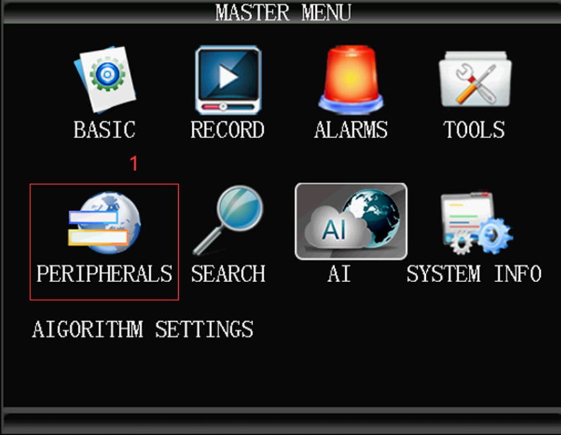Select the SYSTEM INFO text label
The height and width of the screenshot is (435, 561).
coord(474,274)
